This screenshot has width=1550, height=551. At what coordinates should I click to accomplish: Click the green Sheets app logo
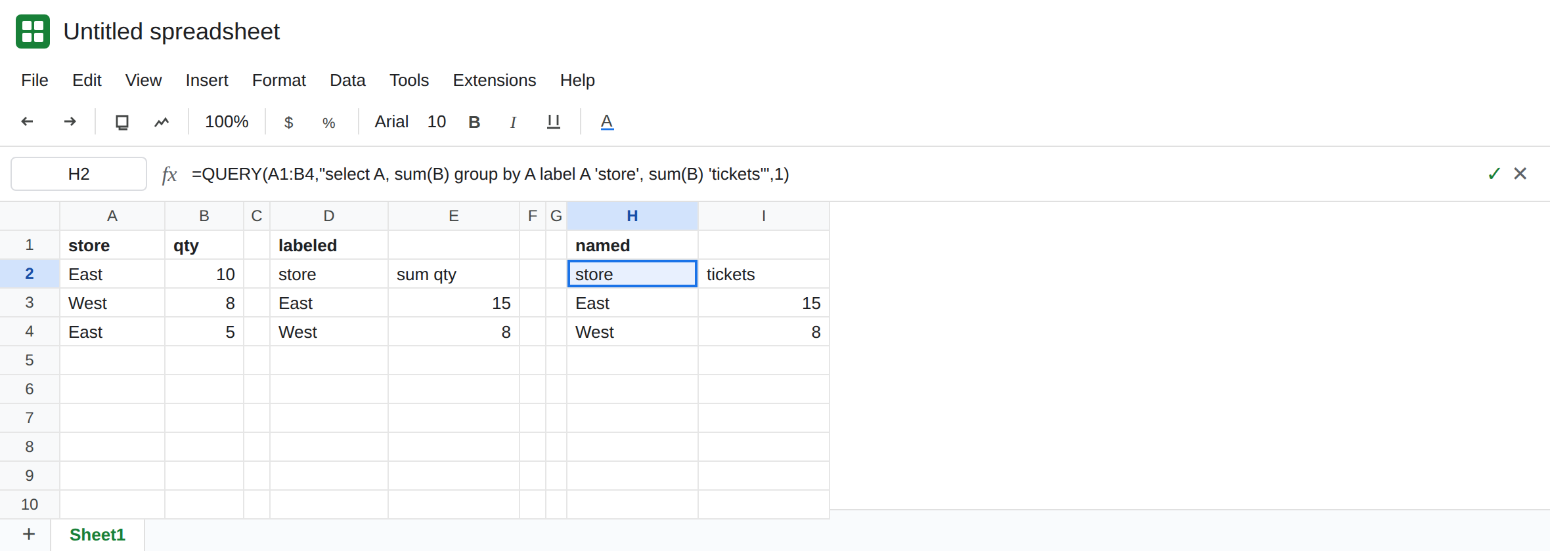click(x=33, y=31)
